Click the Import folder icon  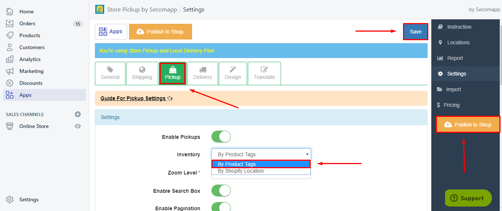(x=439, y=89)
